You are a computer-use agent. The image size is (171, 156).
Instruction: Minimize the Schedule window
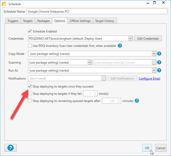click(x=148, y=3)
